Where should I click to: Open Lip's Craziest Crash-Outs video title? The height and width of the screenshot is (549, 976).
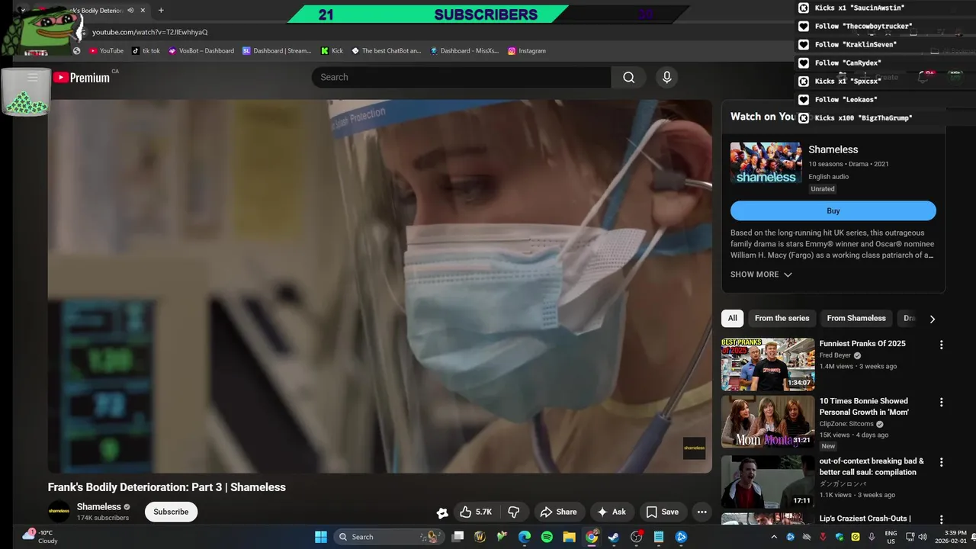(x=865, y=518)
